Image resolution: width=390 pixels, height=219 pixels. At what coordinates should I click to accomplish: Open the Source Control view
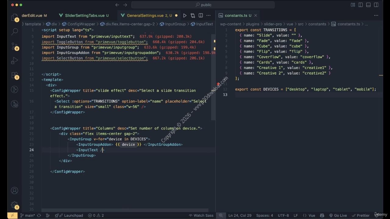tap(14, 46)
